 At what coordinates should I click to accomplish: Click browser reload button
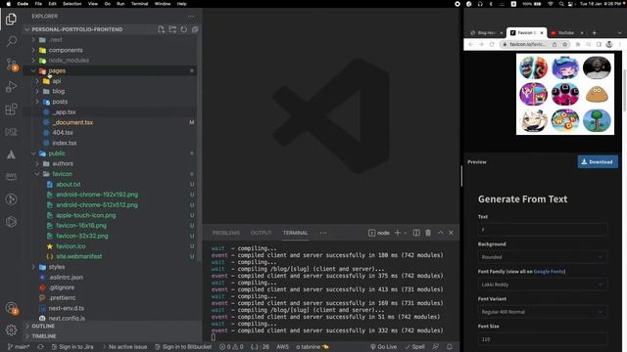[x=492, y=44]
